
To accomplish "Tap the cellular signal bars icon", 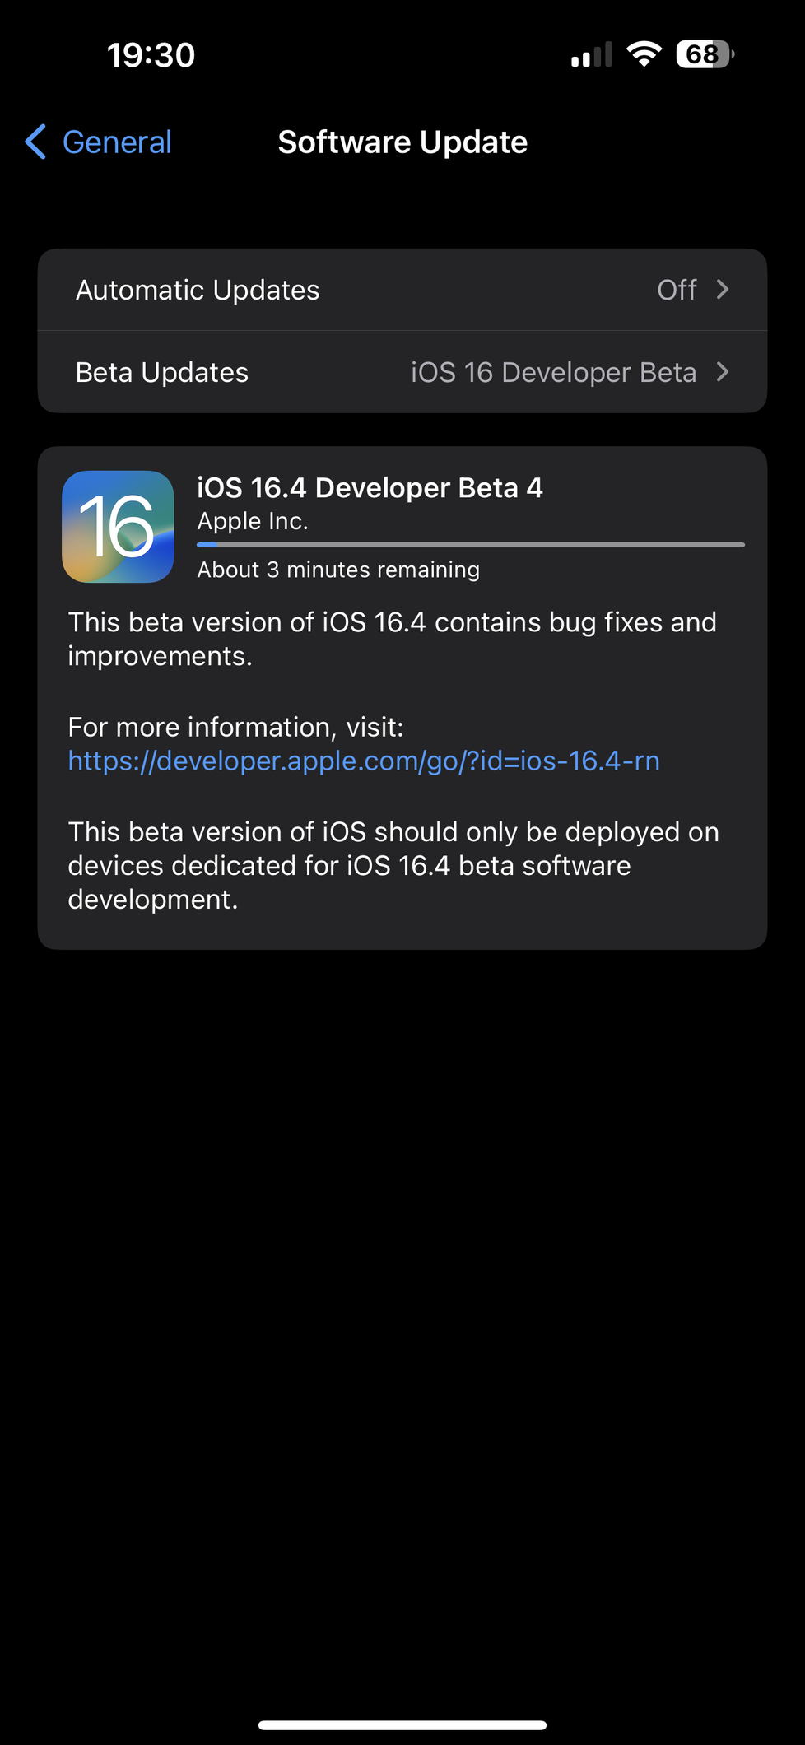I will click(591, 55).
